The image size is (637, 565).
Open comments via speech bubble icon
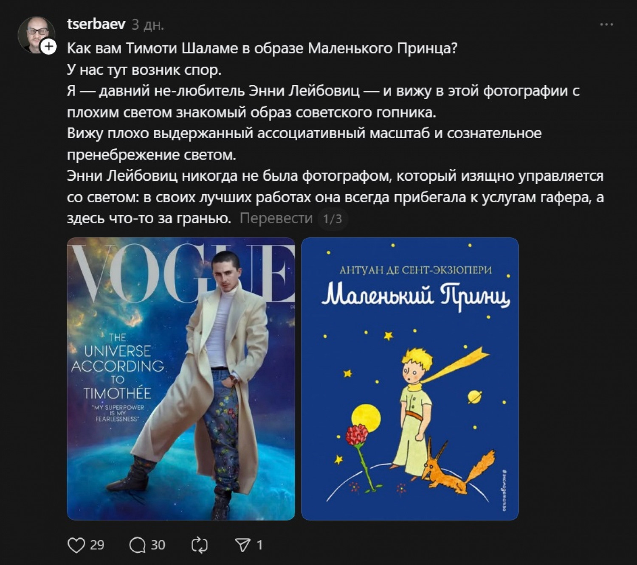coord(138,545)
